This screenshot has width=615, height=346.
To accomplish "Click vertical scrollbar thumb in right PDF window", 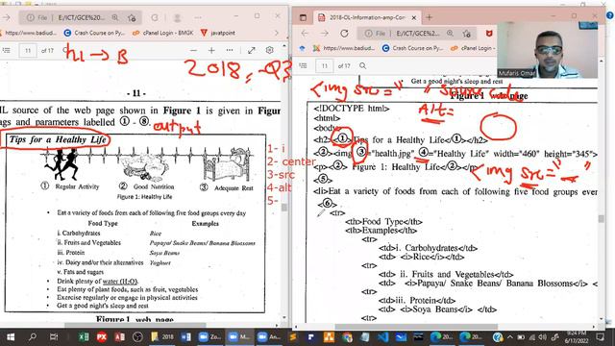I will point(601,219).
